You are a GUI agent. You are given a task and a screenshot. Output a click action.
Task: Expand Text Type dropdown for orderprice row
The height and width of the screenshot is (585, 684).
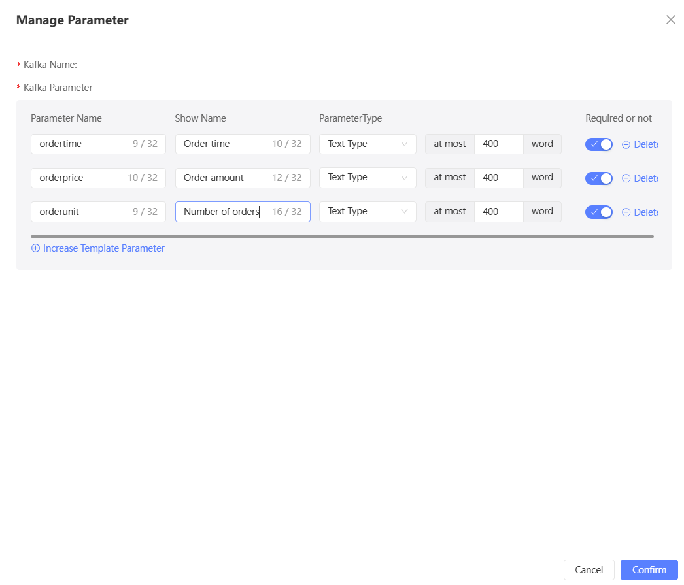click(368, 178)
